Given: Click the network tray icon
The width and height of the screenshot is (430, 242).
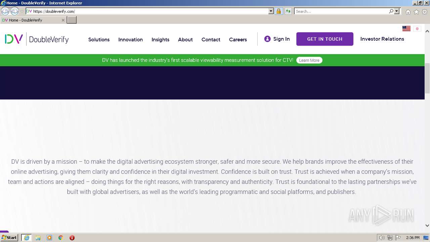Looking at the screenshot, I should tap(390, 238).
